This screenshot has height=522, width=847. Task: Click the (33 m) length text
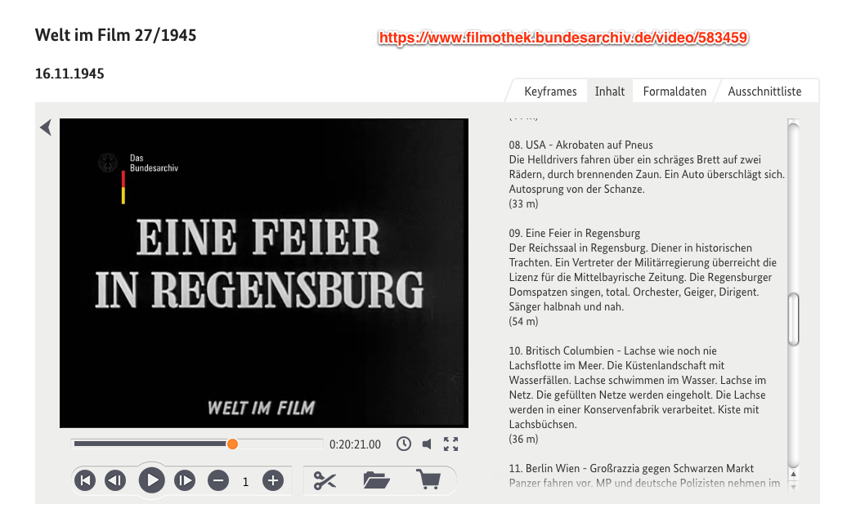coord(523,203)
